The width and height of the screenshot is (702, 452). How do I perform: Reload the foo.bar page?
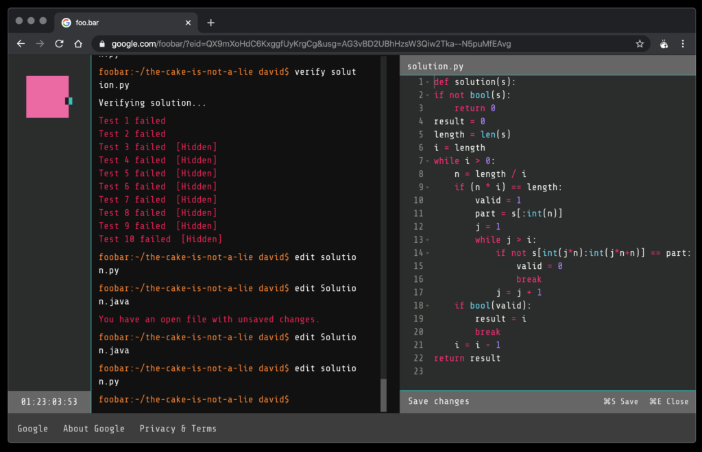pyautogui.click(x=59, y=44)
